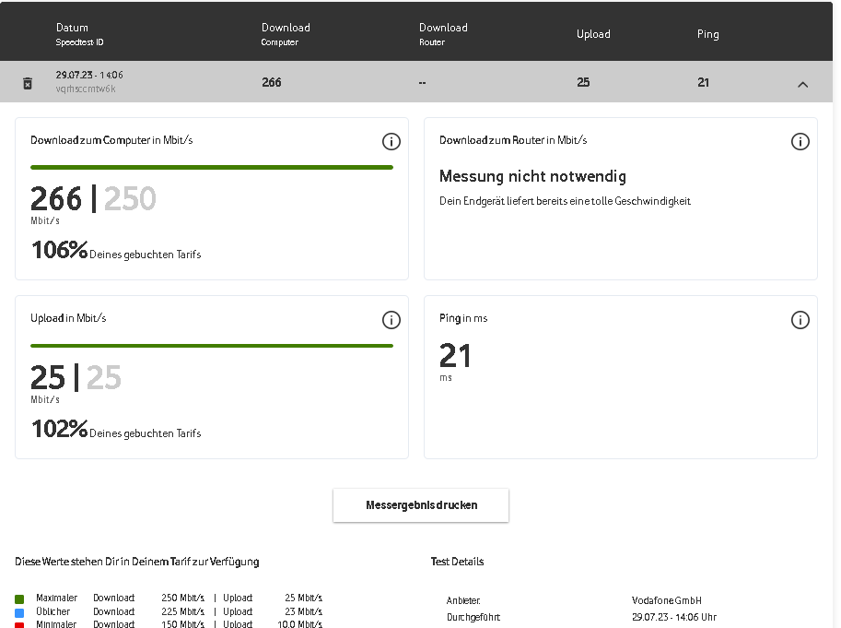The image size is (841, 628).
Task: Click the 25 upload value in the row
Action: point(583,82)
